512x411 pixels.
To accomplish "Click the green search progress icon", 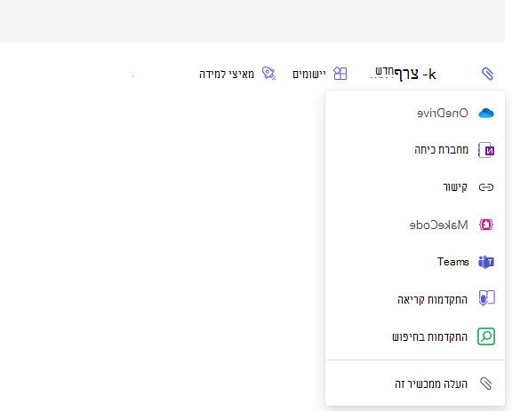I will [486, 336].
